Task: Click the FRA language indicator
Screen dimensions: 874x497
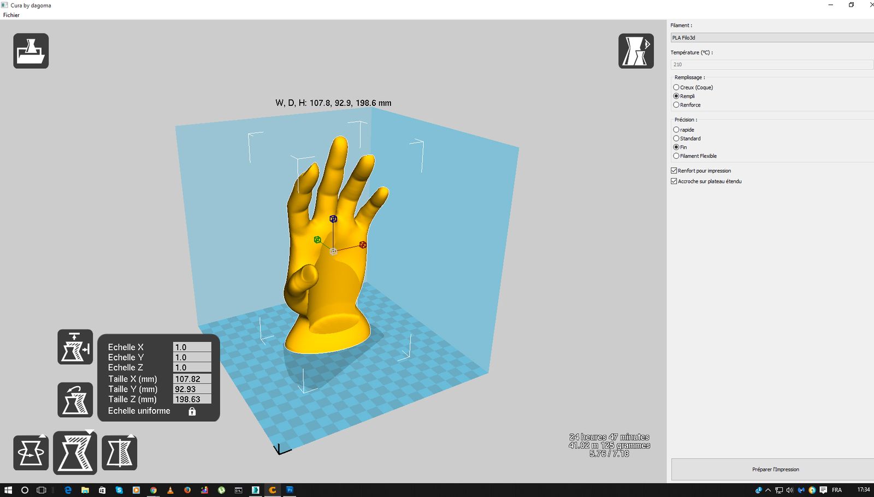Action: click(837, 490)
